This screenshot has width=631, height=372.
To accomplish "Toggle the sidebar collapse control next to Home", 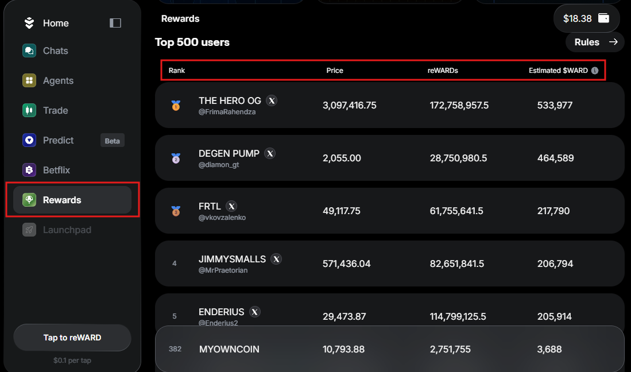I will click(x=115, y=23).
